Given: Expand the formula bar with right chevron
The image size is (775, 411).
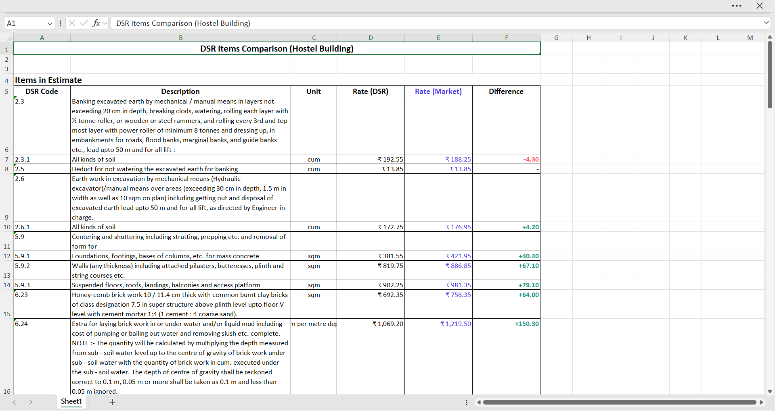Looking at the screenshot, I should 766,23.
